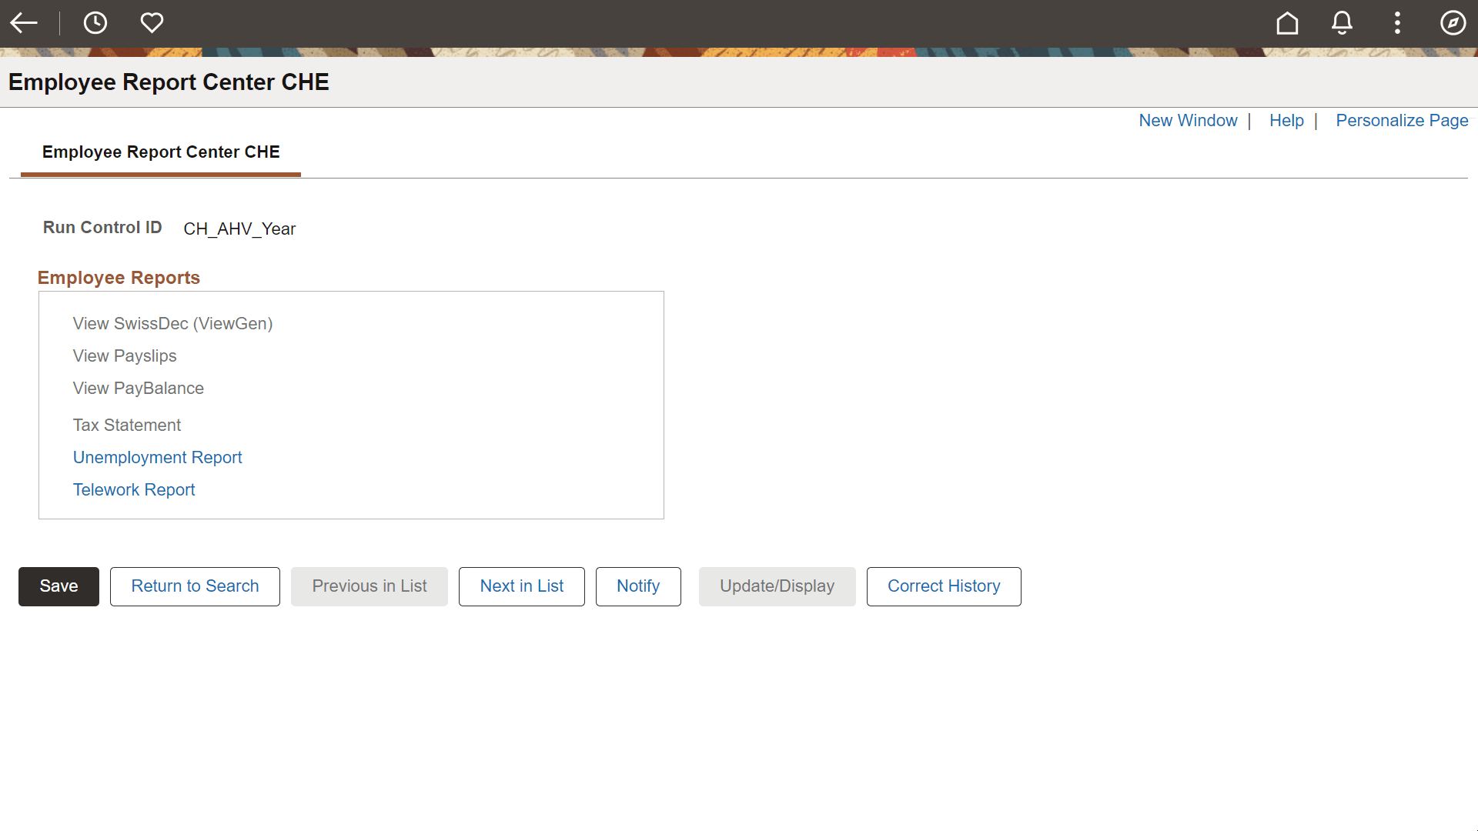Select the Employee Report Center CHE tab
The width and height of the screenshot is (1478, 831).
click(x=161, y=152)
